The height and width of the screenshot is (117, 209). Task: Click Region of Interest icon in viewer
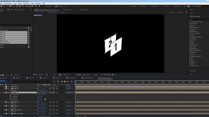coord(77,75)
